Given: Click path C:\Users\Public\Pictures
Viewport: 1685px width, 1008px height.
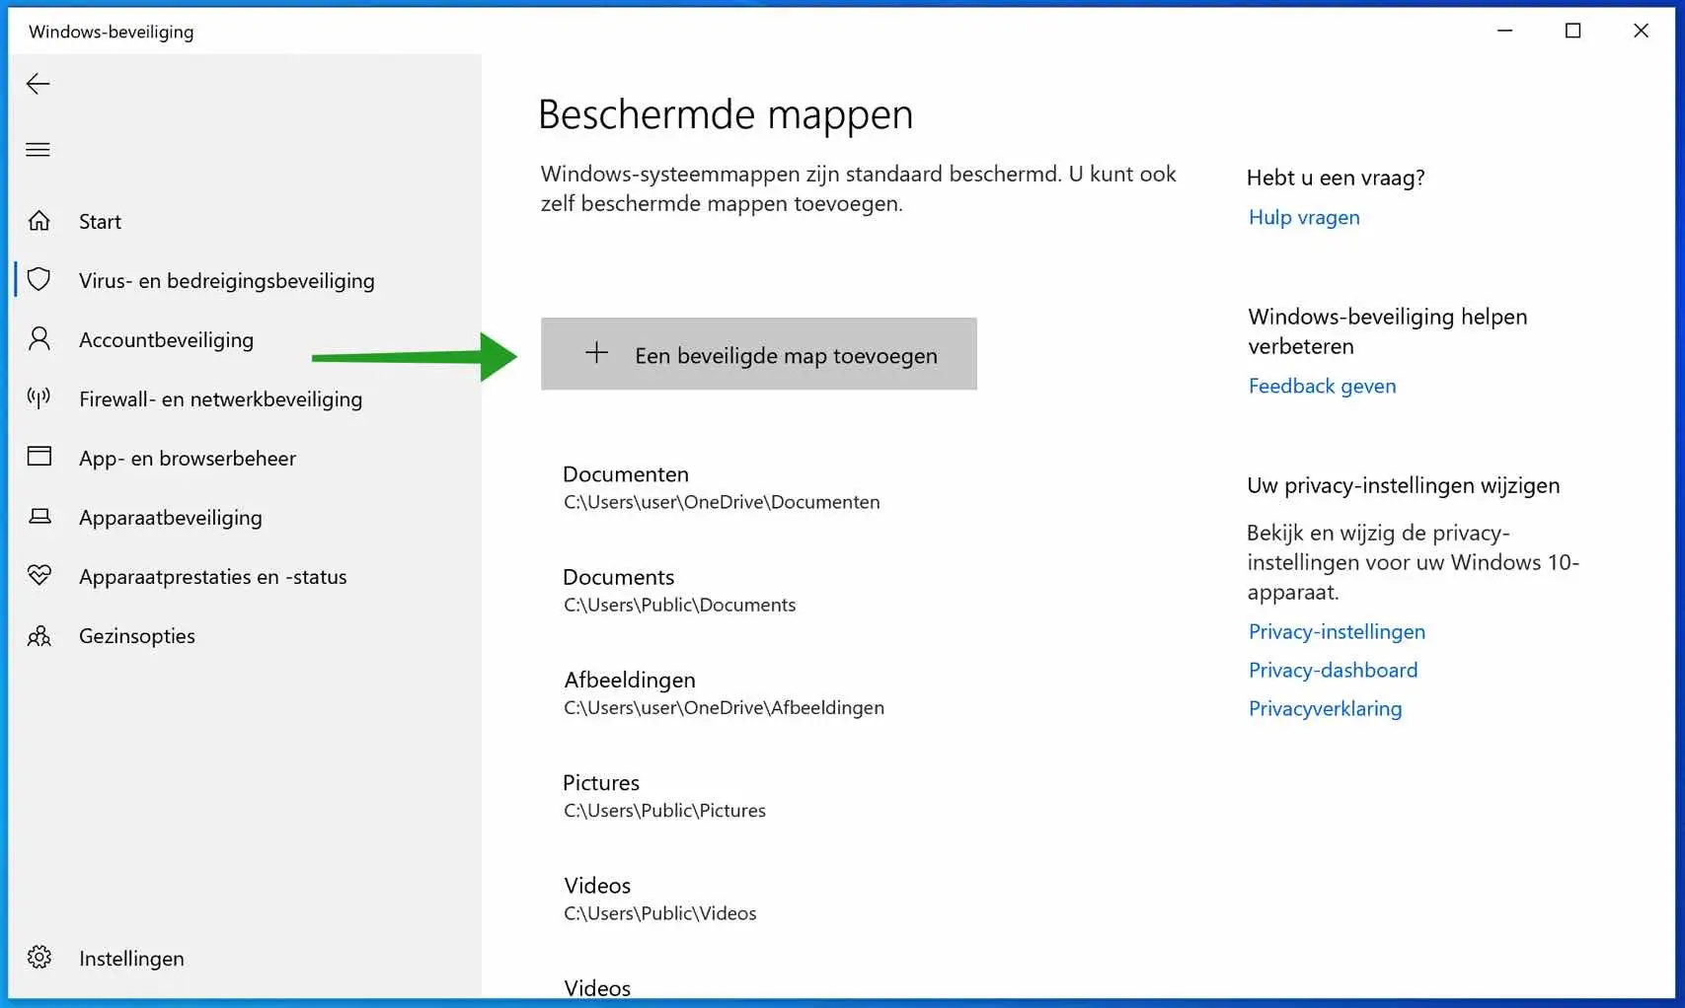Looking at the screenshot, I should tap(664, 811).
